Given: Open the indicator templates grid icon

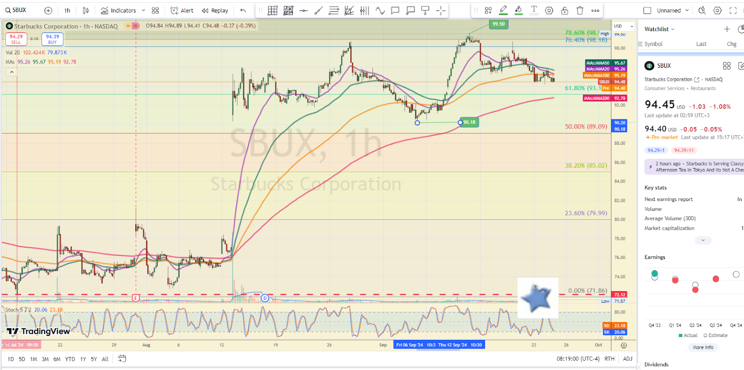Looking at the screenshot, I should [x=155, y=11].
